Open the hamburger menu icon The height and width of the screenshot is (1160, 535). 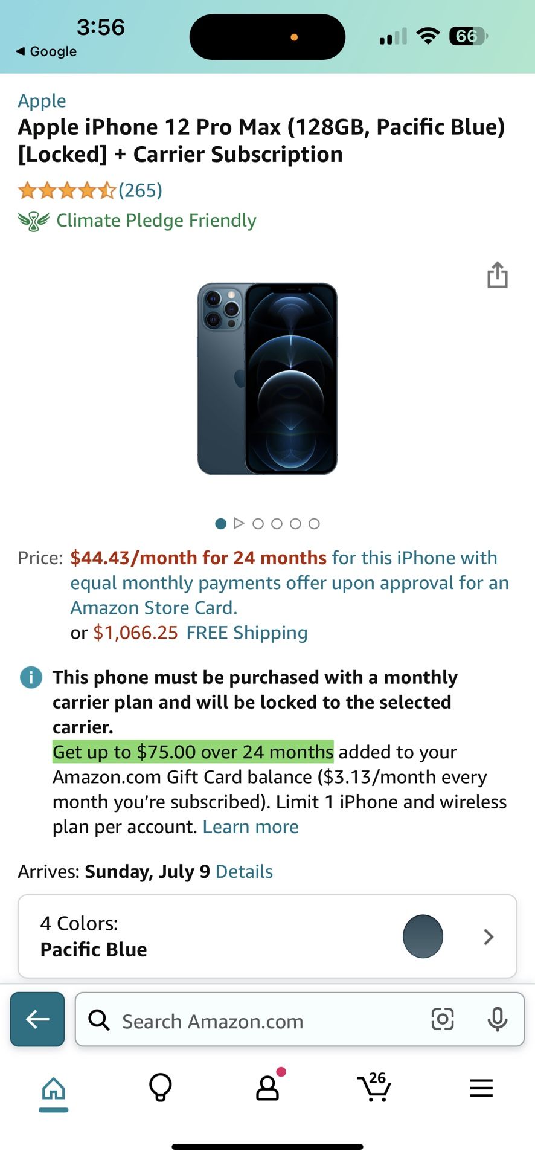tap(481, 1088)
